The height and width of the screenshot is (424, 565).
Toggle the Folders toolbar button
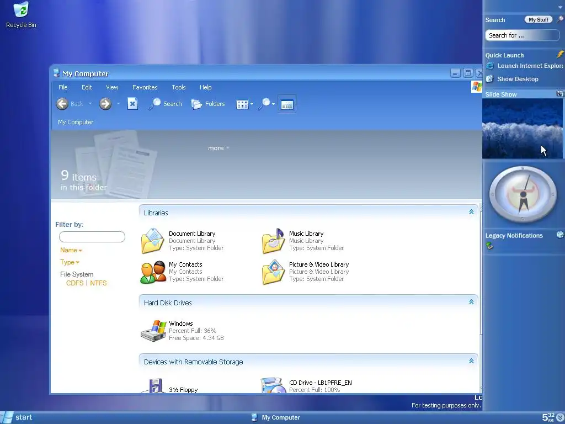tap(208, 104)
